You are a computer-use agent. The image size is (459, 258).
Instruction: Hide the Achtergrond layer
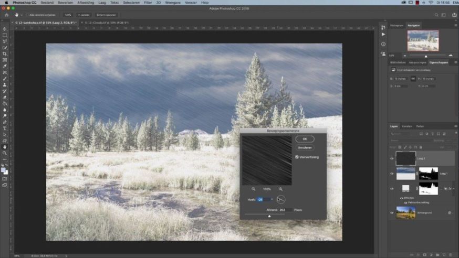pyautogui.click(x=392, y=212)
